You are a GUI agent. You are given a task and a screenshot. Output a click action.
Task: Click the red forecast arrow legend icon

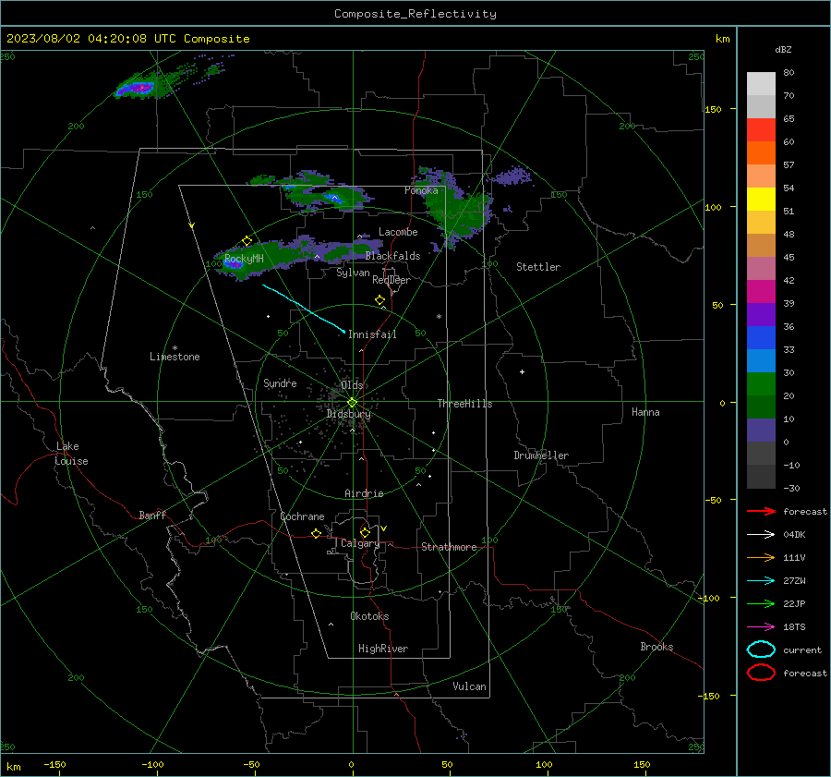point(761,511)
